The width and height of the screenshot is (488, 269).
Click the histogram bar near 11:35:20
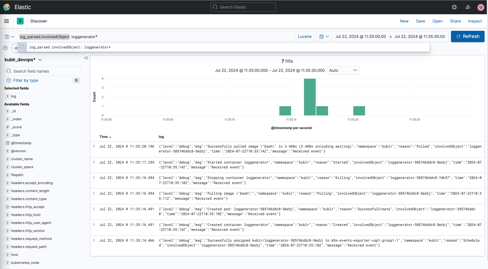(x=359, y=111)
